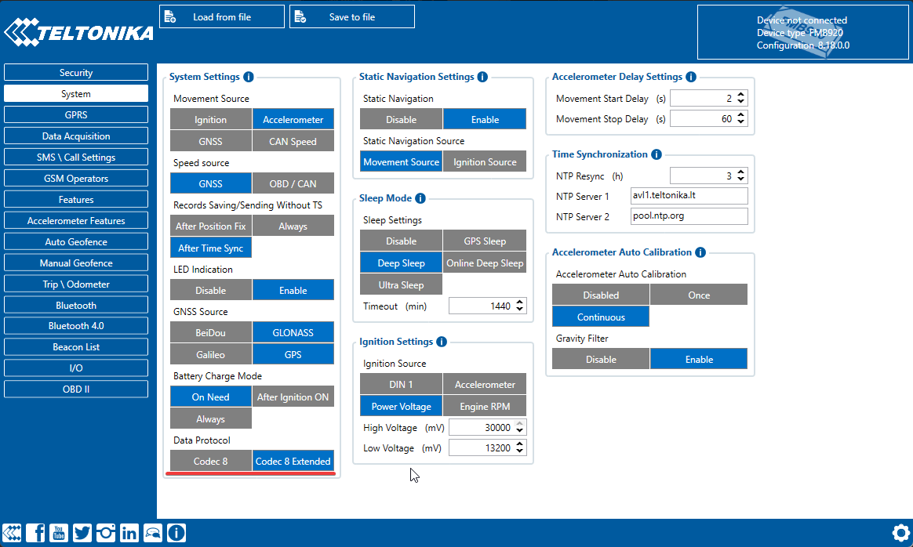Open the LinkedIn icon in footer

[129, 533]
